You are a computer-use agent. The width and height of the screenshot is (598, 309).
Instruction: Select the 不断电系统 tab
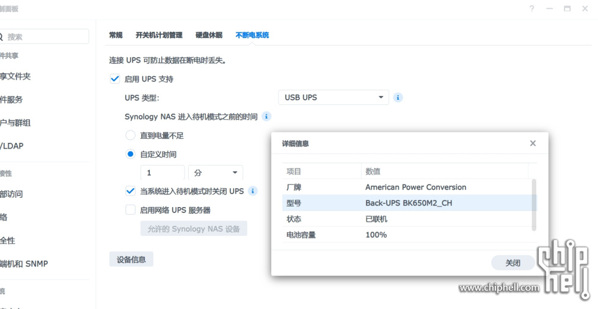tap(252, 35)
